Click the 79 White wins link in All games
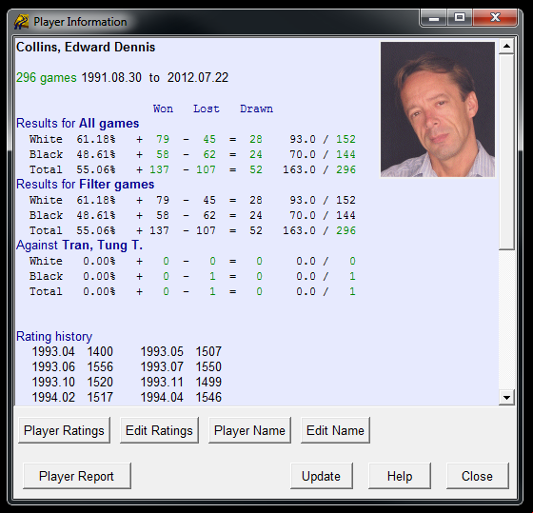The width and height of the screenshot is (533, 513). 163,139
